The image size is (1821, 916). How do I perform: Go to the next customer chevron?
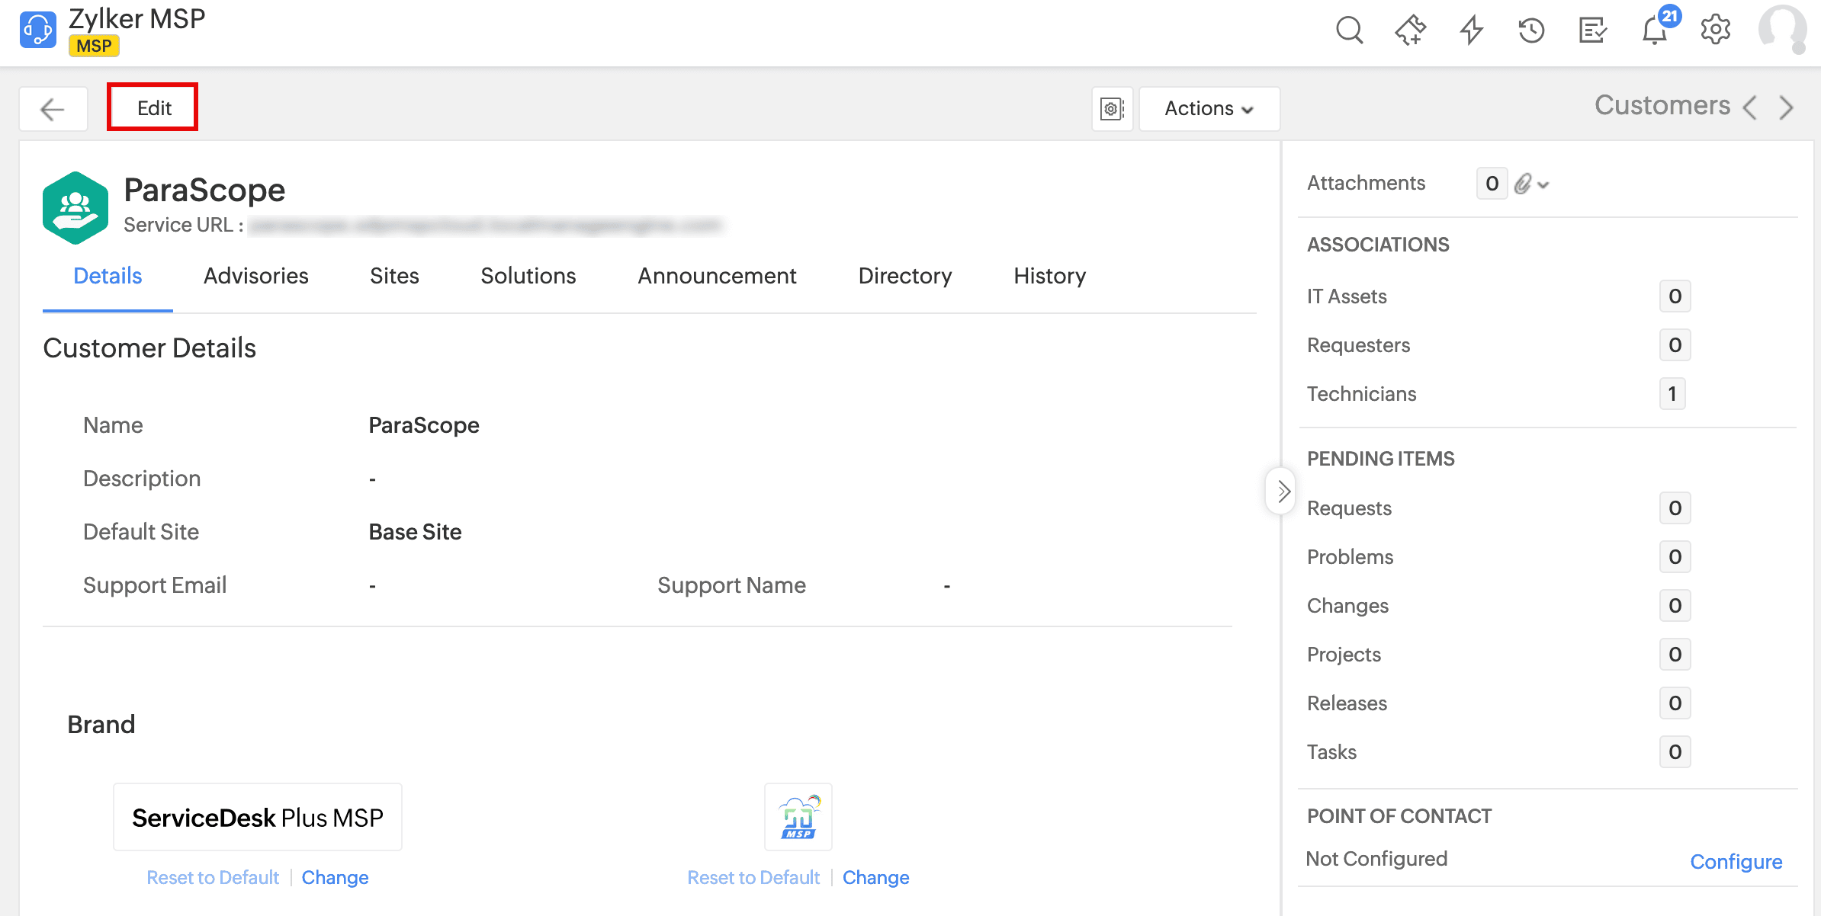(1786, 107)
